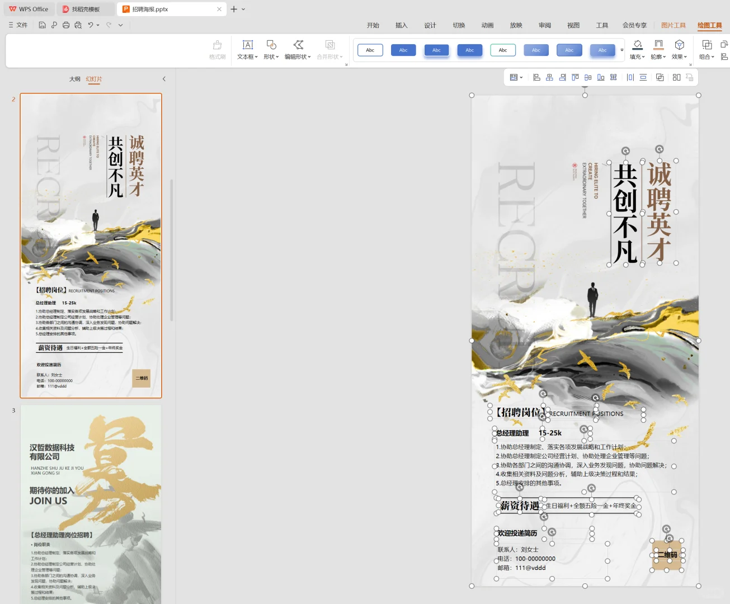Image resolution: width=730 pixels, height=604 pixels.
Task: Click the 组合 group objects icon
Action: point(707,45)
